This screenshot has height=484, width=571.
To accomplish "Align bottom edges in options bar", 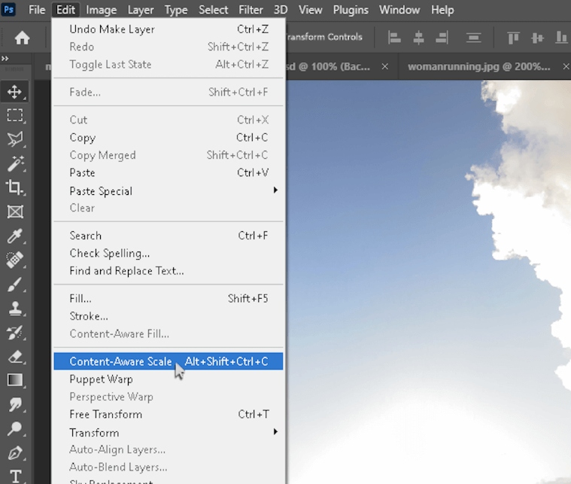I will (x=561, y=38).
